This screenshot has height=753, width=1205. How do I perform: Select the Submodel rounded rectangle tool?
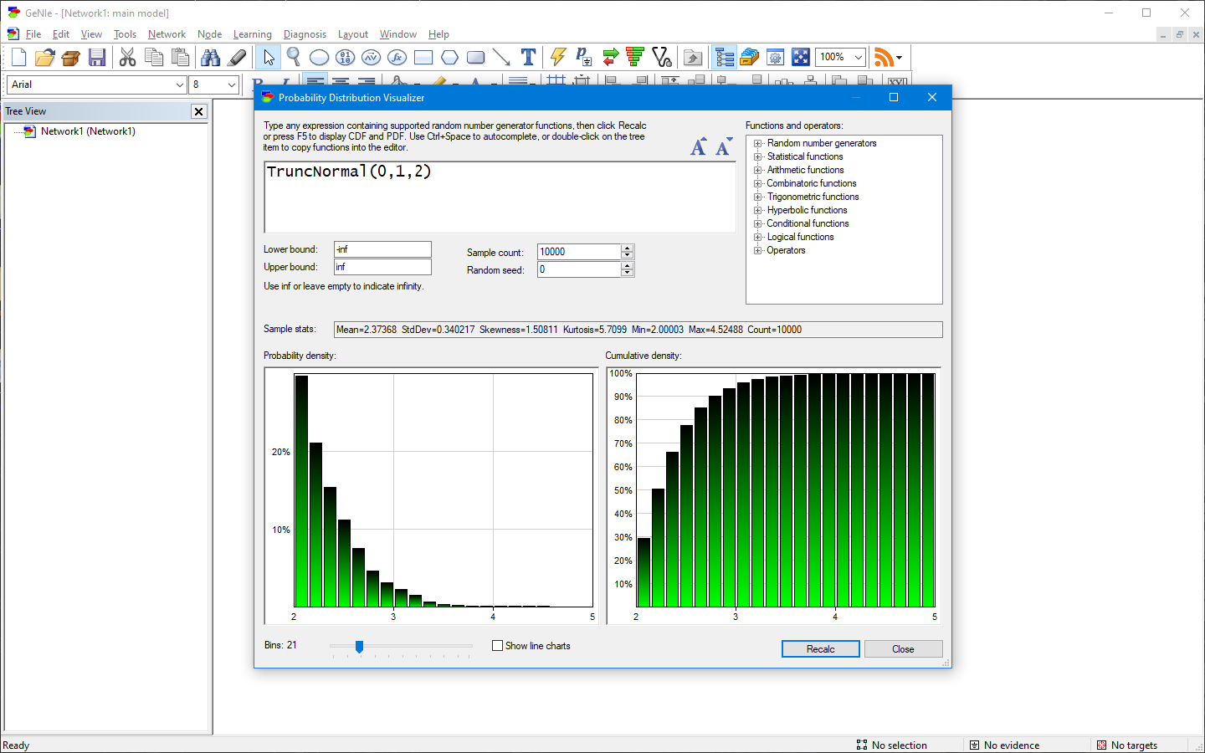476,57
